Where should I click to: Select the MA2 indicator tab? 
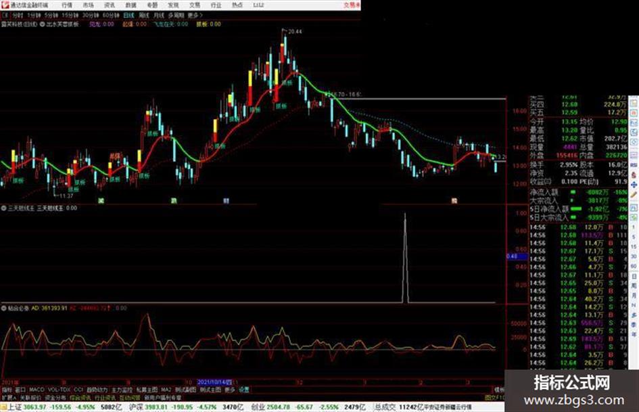click(x=166, y=390)
